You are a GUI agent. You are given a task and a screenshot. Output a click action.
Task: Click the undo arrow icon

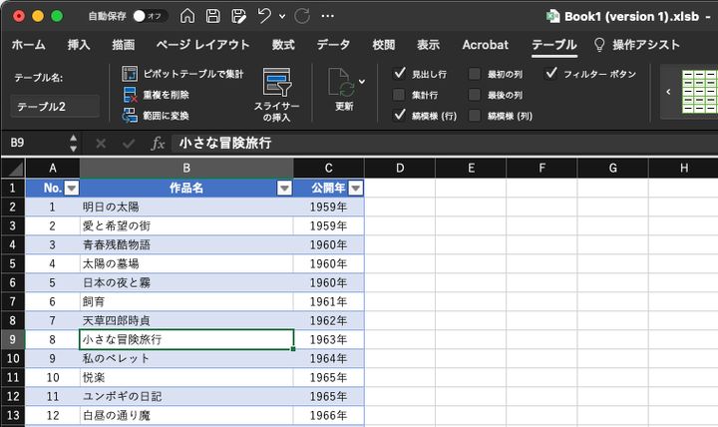pyautogui.click(x=264, y=16)
